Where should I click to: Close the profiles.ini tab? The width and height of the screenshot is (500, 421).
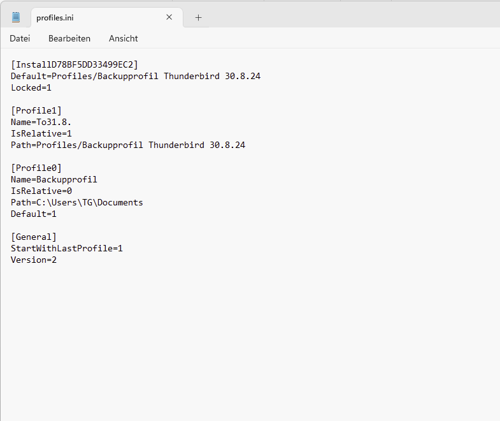click(169, 17)
